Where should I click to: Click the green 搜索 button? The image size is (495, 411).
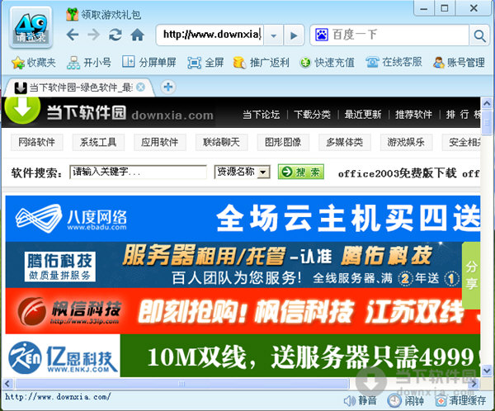click(301, 172)
